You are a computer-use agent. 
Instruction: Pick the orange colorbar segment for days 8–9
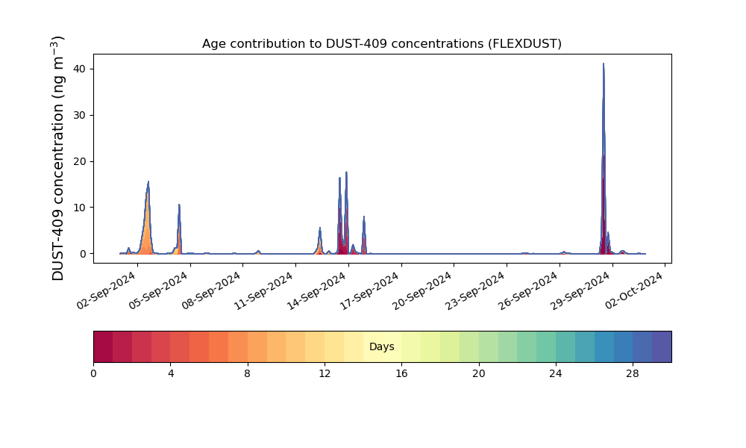(257, 346)
